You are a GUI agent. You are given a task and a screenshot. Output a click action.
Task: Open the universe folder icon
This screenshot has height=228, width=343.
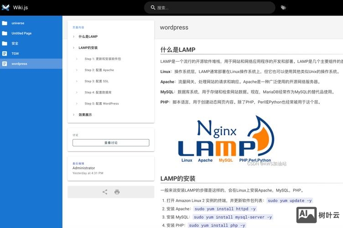pos(5,23)
